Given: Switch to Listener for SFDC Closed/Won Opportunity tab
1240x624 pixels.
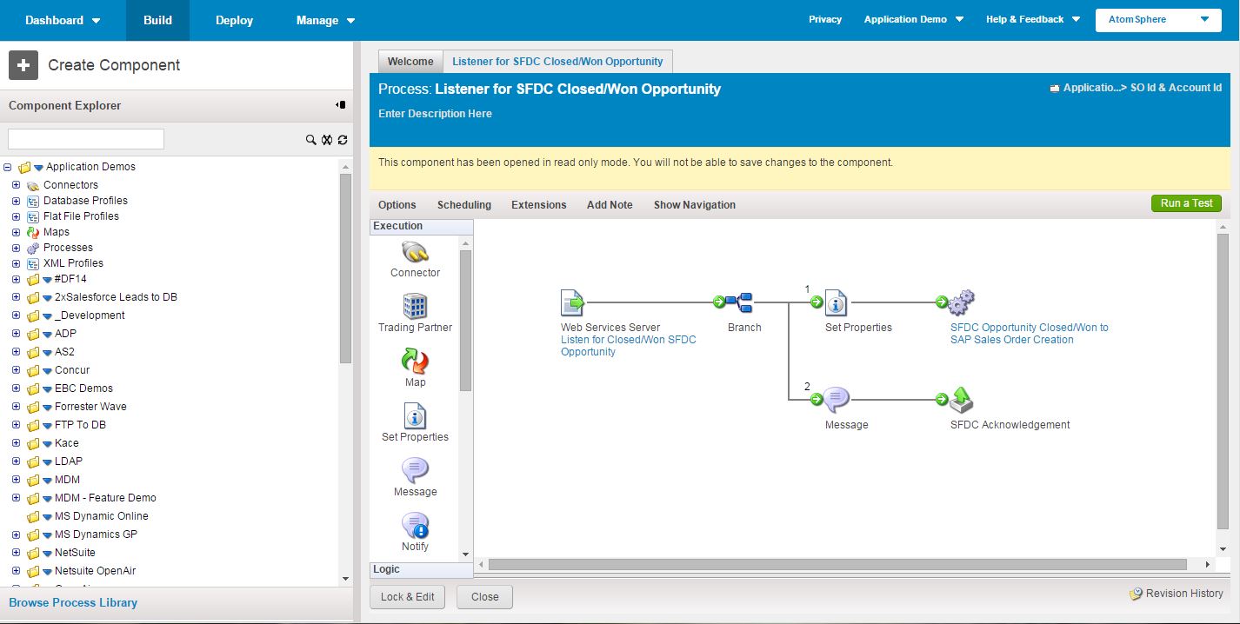Looking at the screenshot, I should click(x=557, y=62).
